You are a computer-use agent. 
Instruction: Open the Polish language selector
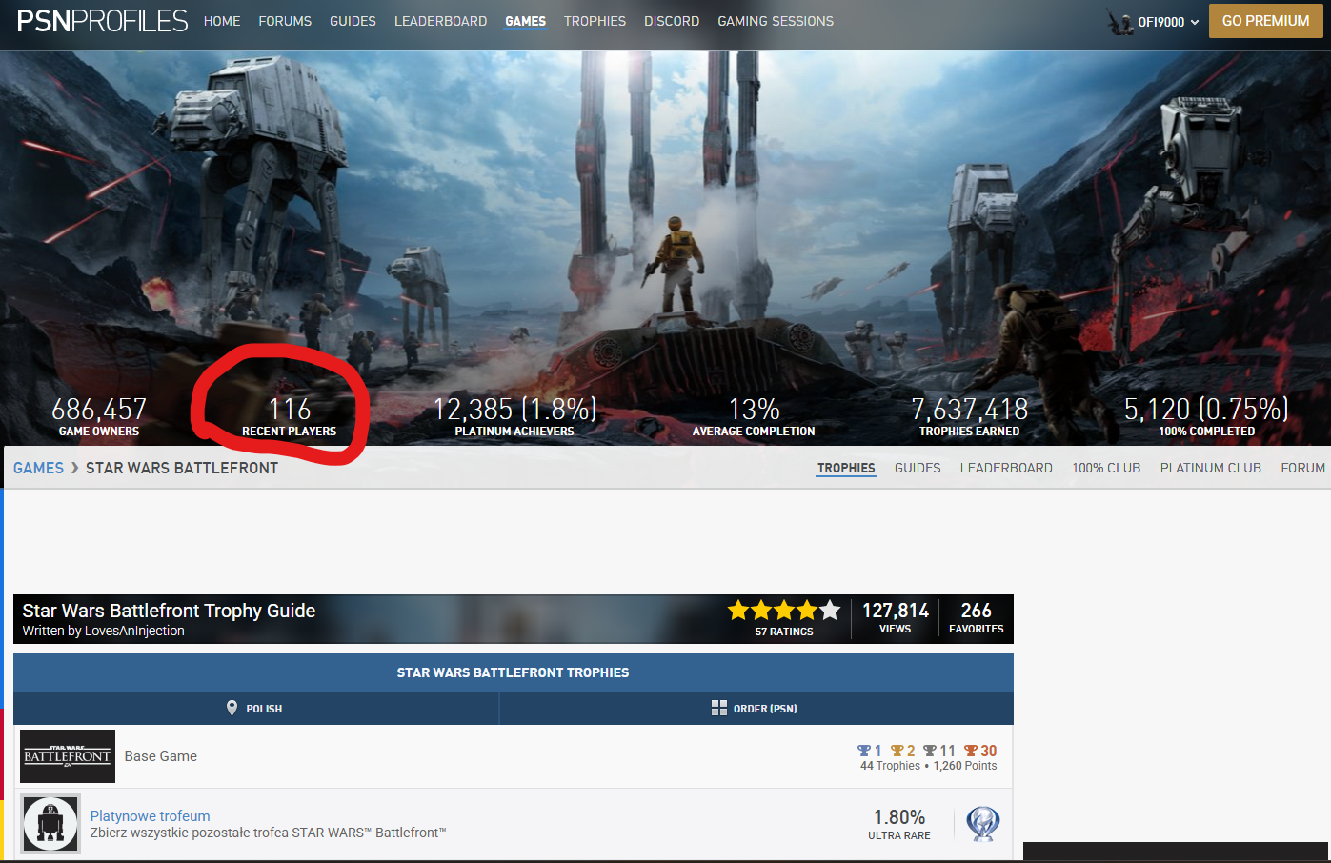[x=256, y=708]
